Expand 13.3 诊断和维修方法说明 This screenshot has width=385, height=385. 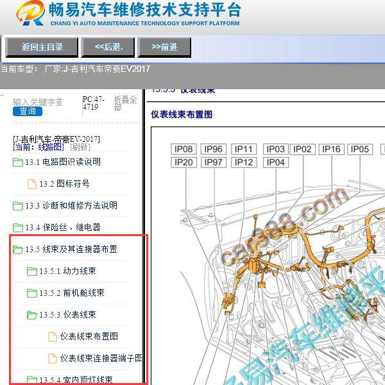pos(71,205)
